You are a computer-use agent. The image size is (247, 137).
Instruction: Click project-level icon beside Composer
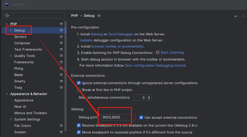click(x=61, y=43)
